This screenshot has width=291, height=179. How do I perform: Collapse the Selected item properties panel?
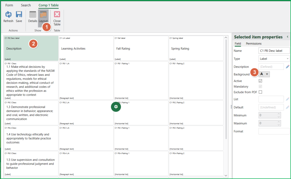[287, 37]
